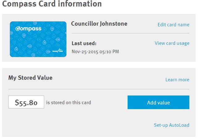
Task: Open the Edit card name link
Action: pyautogui.click(x=174, y=25)
